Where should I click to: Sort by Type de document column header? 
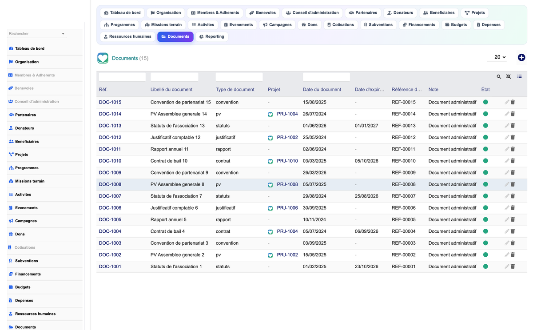(235, 90)
